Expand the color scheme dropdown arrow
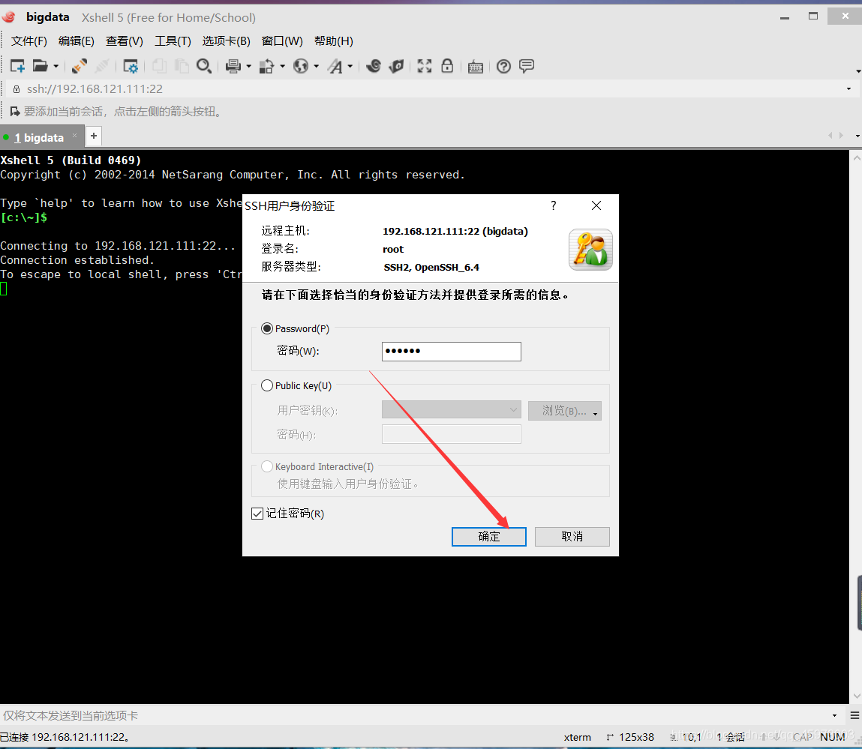Viewport: 862px width, 749px height. [283, 67]
